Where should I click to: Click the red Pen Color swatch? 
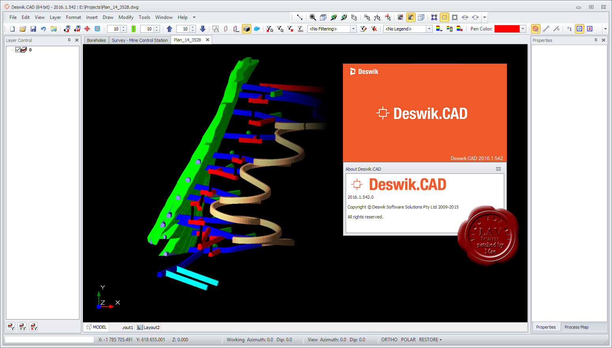507,29
